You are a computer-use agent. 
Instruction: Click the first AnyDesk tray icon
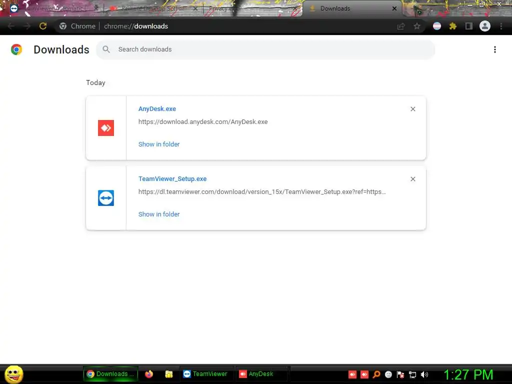coord(352,374)
